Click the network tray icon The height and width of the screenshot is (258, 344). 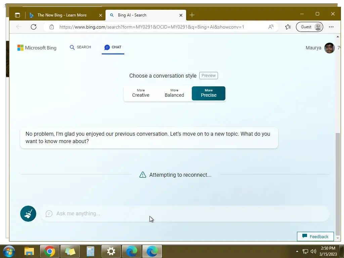[x=305, y=251]
